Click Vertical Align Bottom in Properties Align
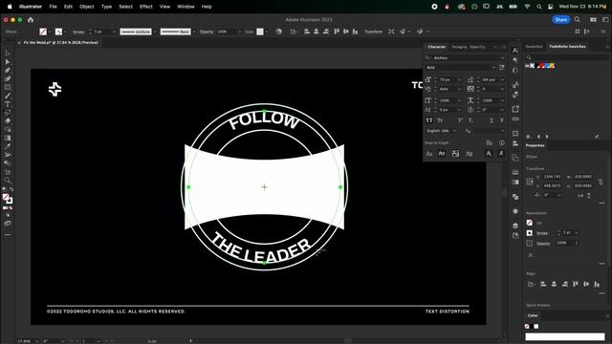The height and width of the screenshot is (344, 612). [x=597, y=285]
